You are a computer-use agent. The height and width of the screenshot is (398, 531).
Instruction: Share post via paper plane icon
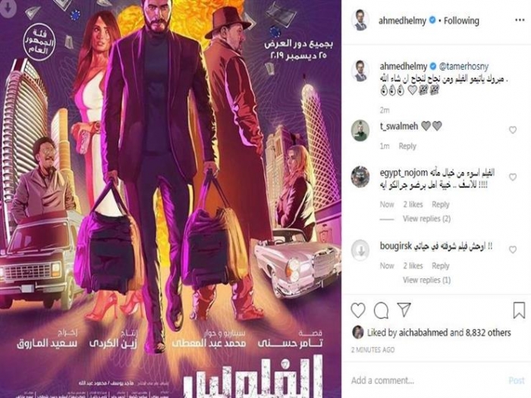404,309
